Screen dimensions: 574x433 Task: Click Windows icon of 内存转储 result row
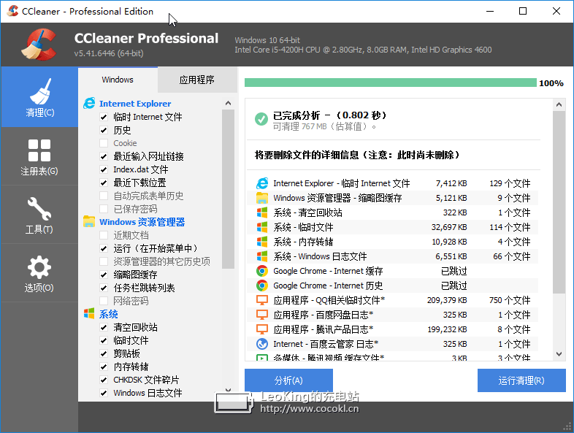click(262, 242)
